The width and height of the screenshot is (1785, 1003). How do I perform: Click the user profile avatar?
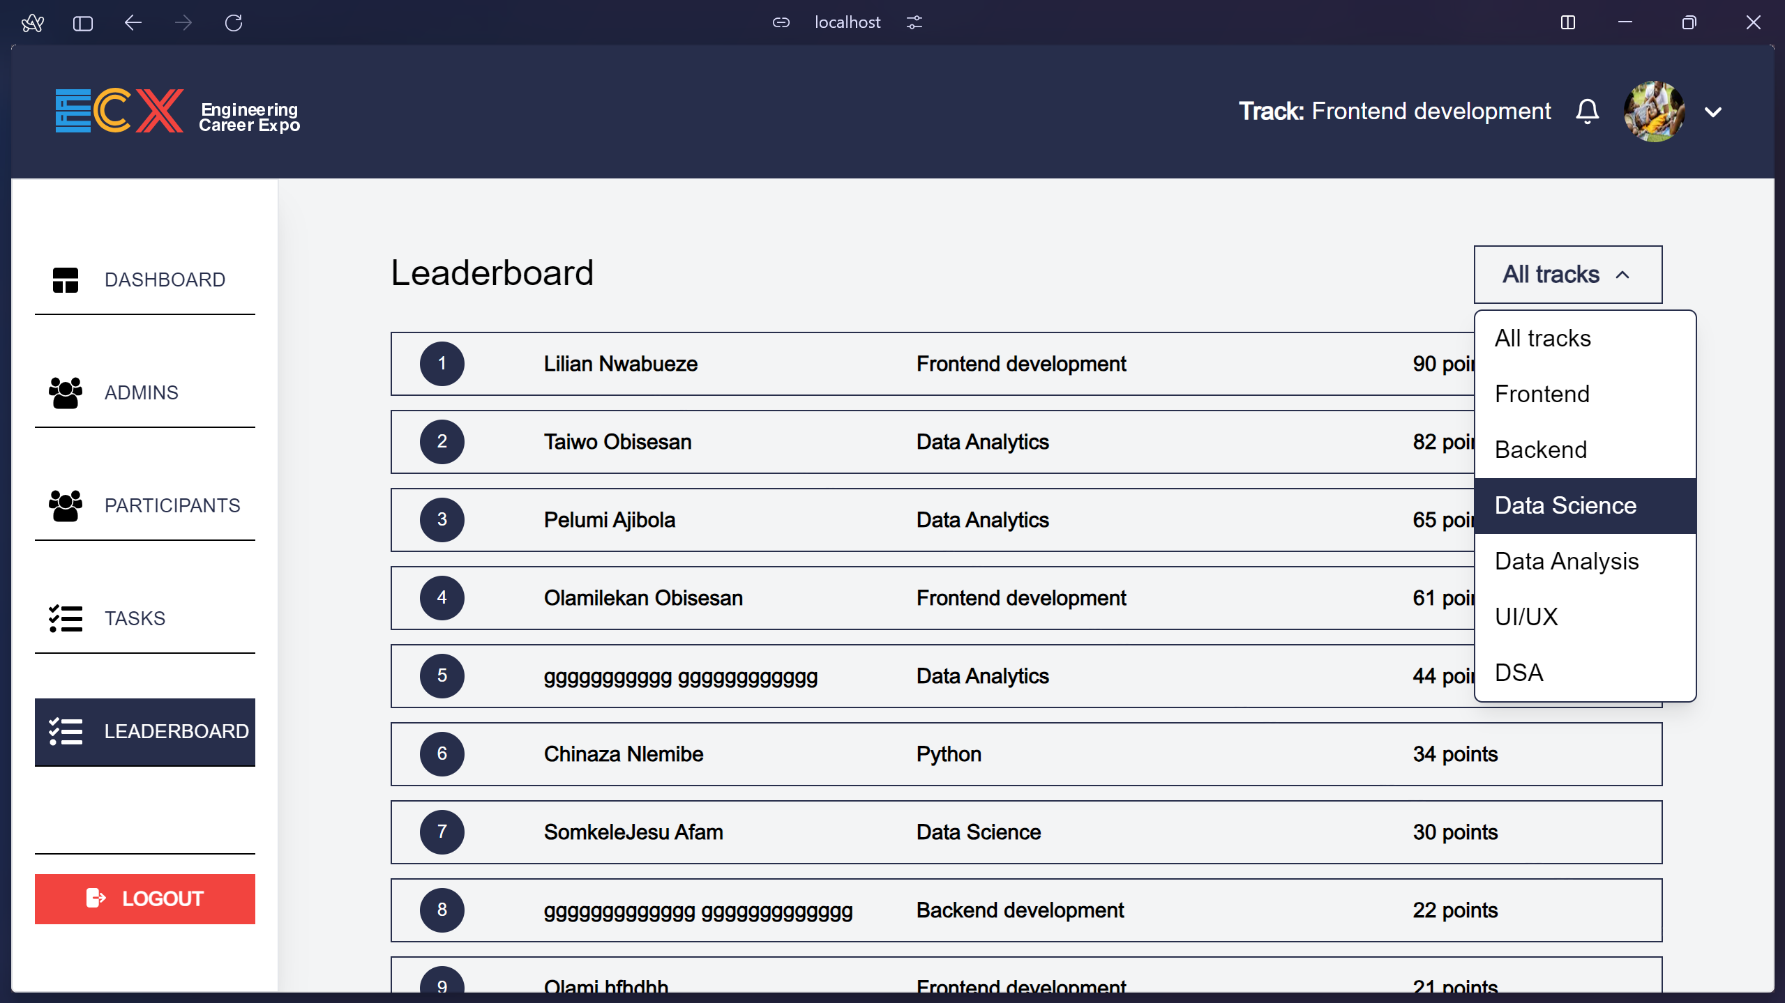(x=1654, y=112)
